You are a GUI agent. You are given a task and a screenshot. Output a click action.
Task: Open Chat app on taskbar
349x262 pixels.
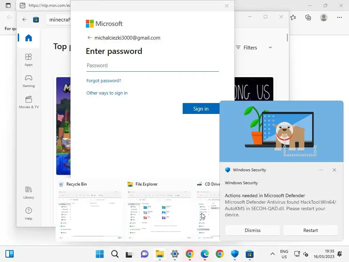pos(145,254)
